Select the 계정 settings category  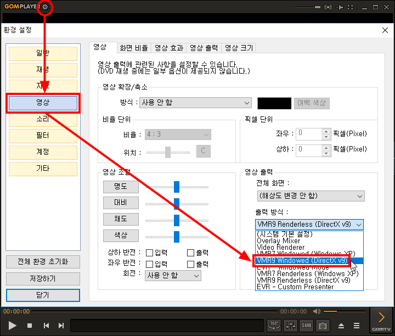tap(43, 152)
